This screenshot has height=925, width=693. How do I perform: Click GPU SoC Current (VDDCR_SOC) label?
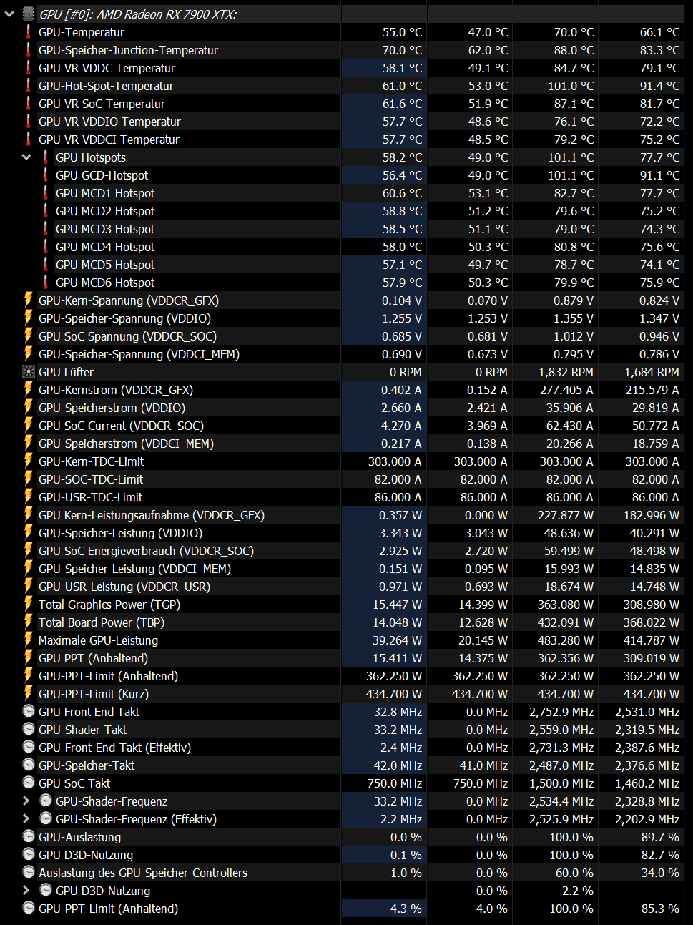click(x=121, y=426)
